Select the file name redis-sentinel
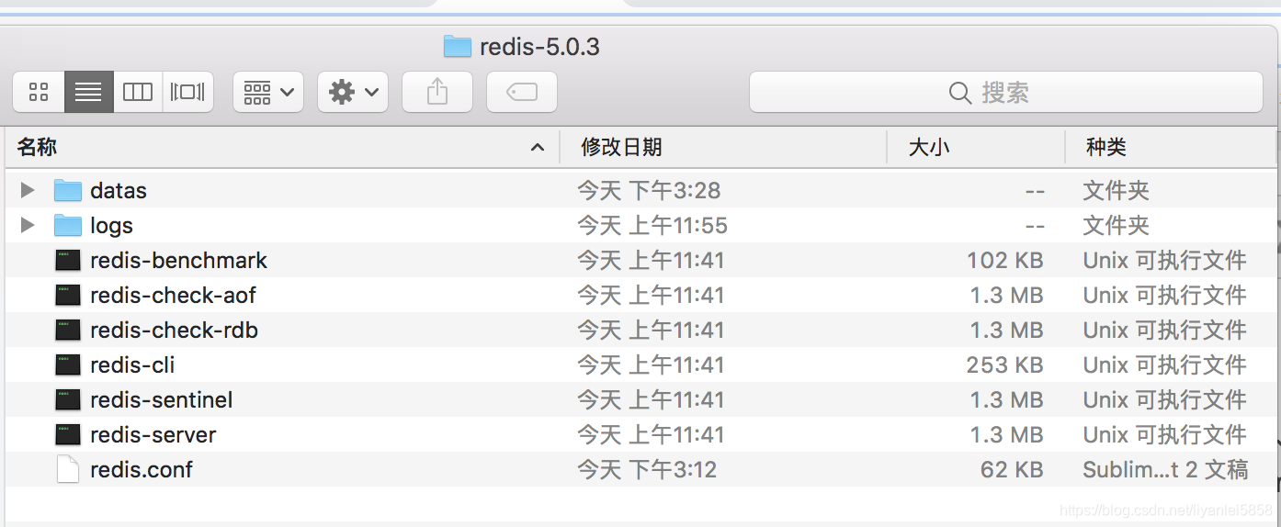Viewport: 1281px width, 527px height. (162, 399)
